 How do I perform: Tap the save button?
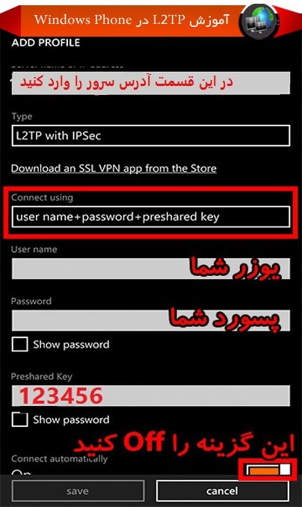78,491
